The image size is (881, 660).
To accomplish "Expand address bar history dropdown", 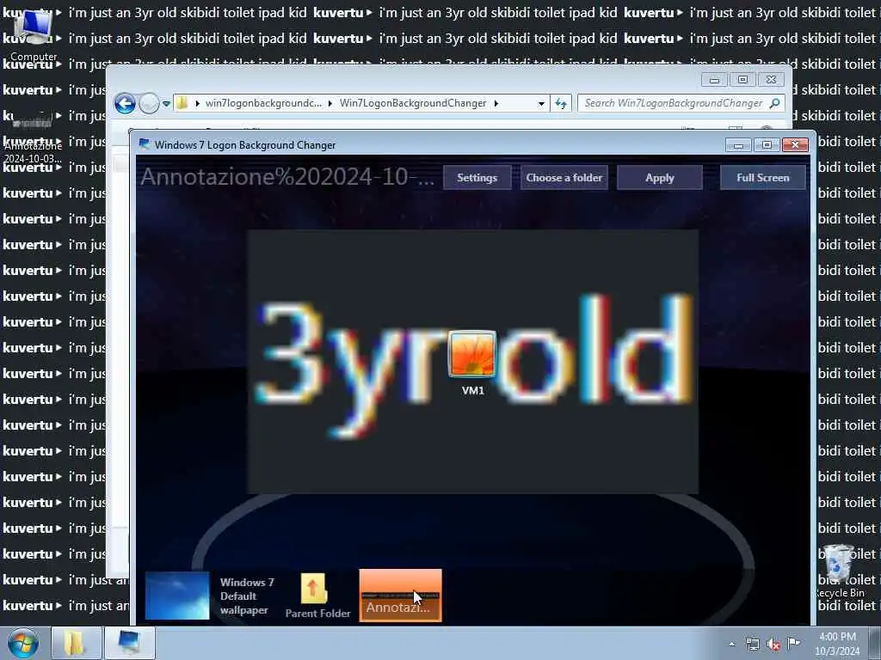I will (540, 104).
